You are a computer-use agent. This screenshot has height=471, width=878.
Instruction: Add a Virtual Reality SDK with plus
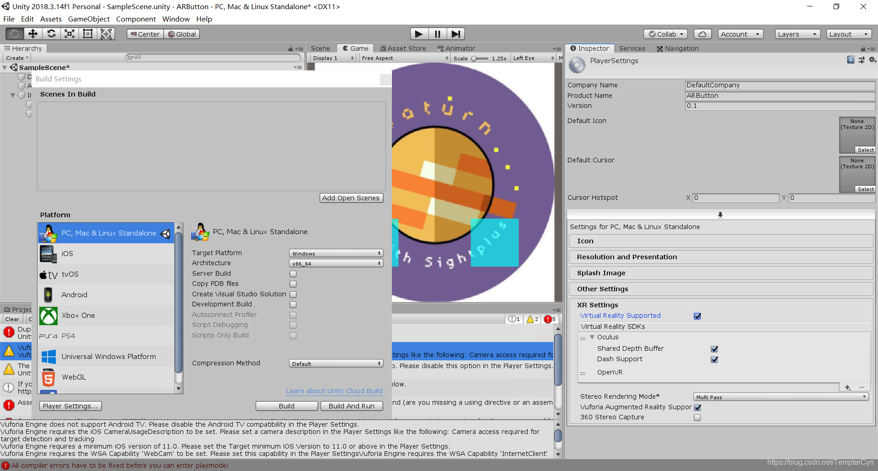coord(847,387)
